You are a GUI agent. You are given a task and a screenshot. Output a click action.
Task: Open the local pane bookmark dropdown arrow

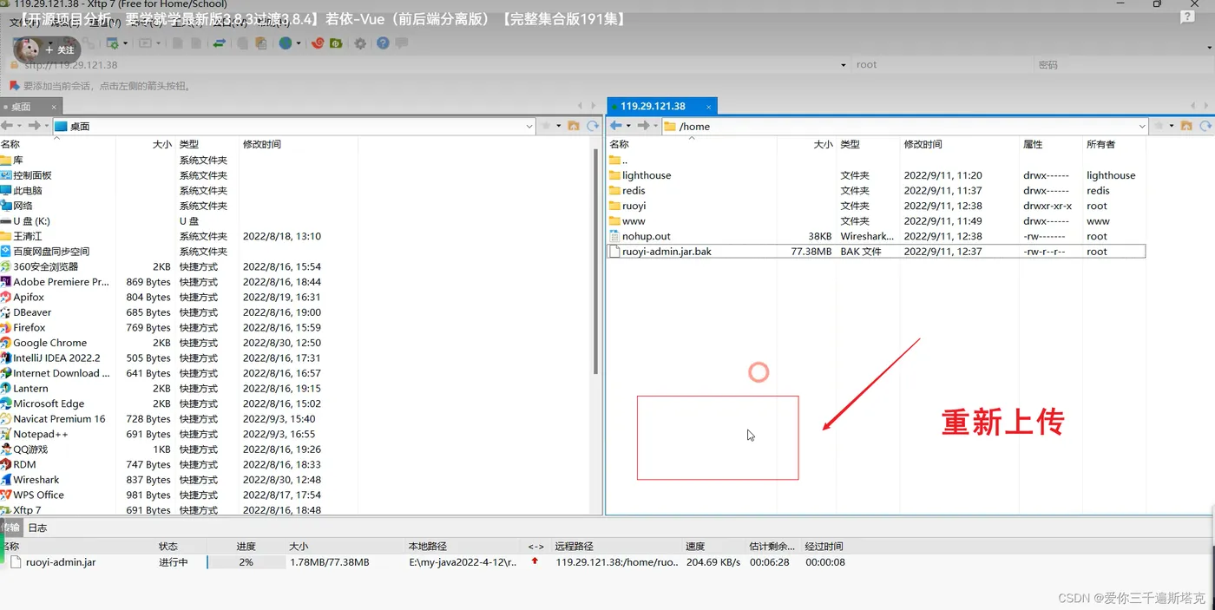pos(559,126)
